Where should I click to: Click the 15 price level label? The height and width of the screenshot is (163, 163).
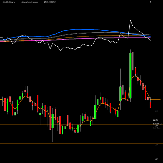tap(156, 145)
